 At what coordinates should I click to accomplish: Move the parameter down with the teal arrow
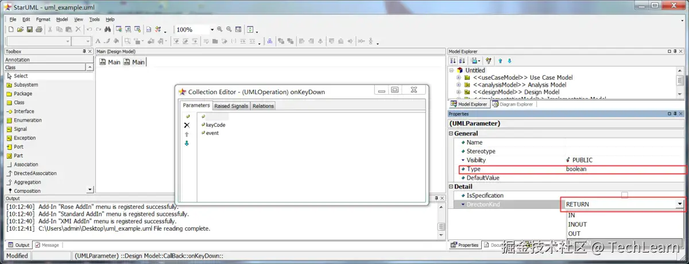pos(187,143)
